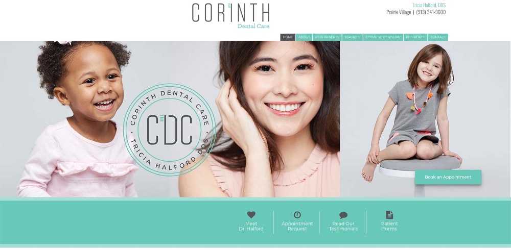Go to the Services menu item
This screenshot has height=250, width=511.
pyautogui.click(x=352, y=37)
